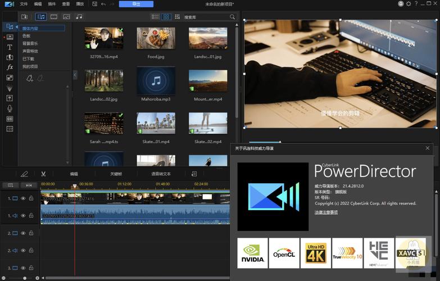Click the 搜索库 search field
This screenshot has height=281, width=440.
206,17
